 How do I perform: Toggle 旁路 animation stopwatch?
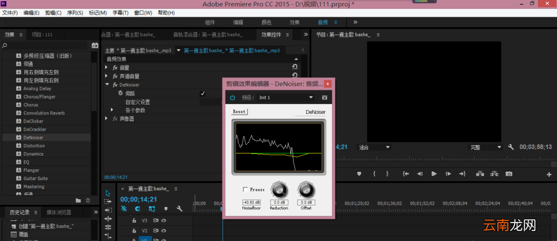120,93
